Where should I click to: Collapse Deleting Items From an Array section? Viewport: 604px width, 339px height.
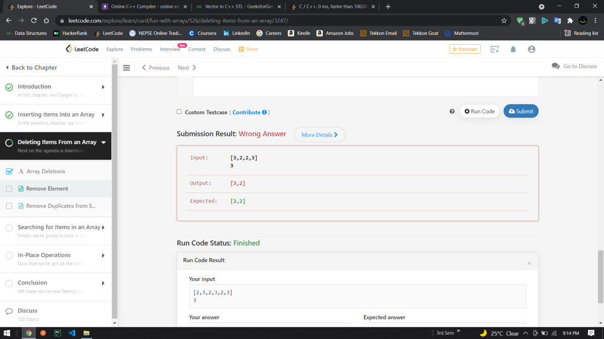[x=103, y=142]
